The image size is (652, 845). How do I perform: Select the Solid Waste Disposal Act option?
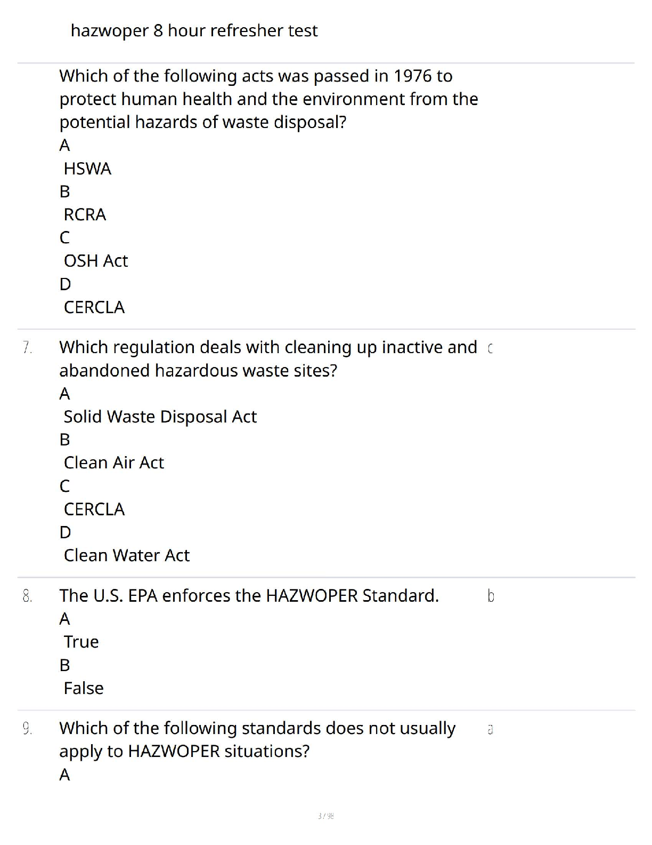160,417
